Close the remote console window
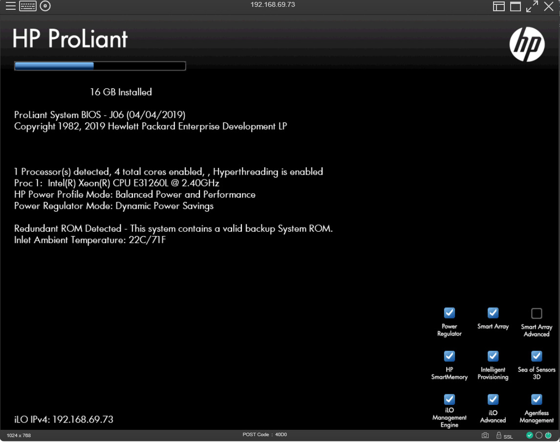This screenshot has height=442, width=560. click(549, 6)
